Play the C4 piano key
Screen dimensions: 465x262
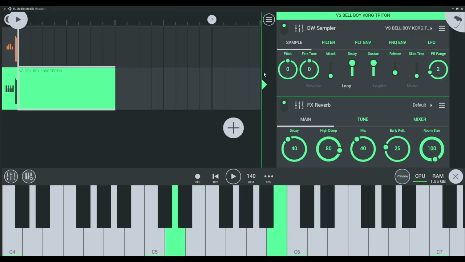point(12,242)
